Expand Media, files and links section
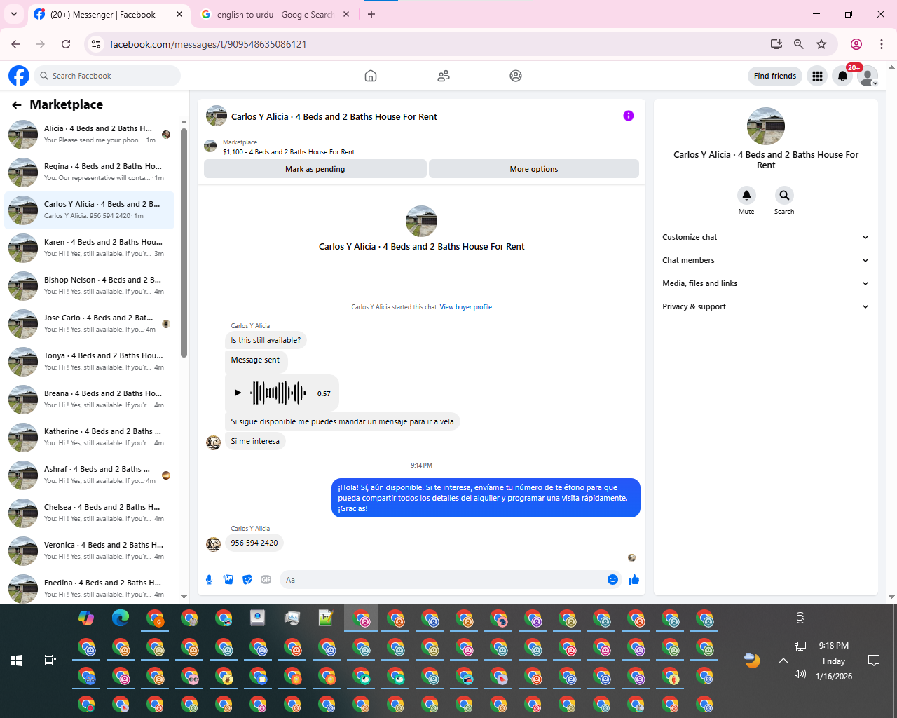The image size is (897, 718). pyautogui.click(x=765, y=283)
